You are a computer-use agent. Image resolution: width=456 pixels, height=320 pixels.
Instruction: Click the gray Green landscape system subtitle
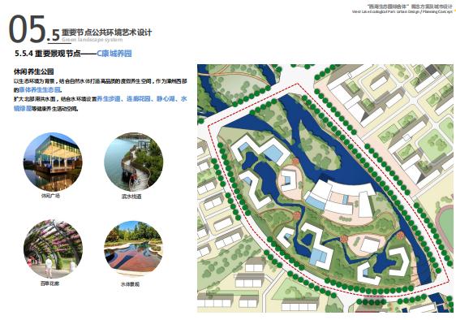click(x=92, y=39)
